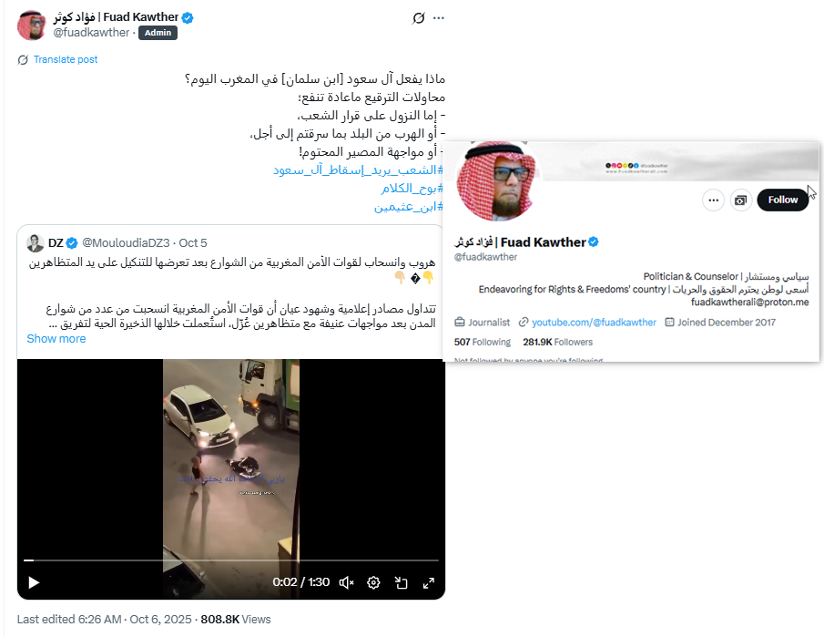
Task: Expand video to fullscreen
Action: click(x=429, y=582)
